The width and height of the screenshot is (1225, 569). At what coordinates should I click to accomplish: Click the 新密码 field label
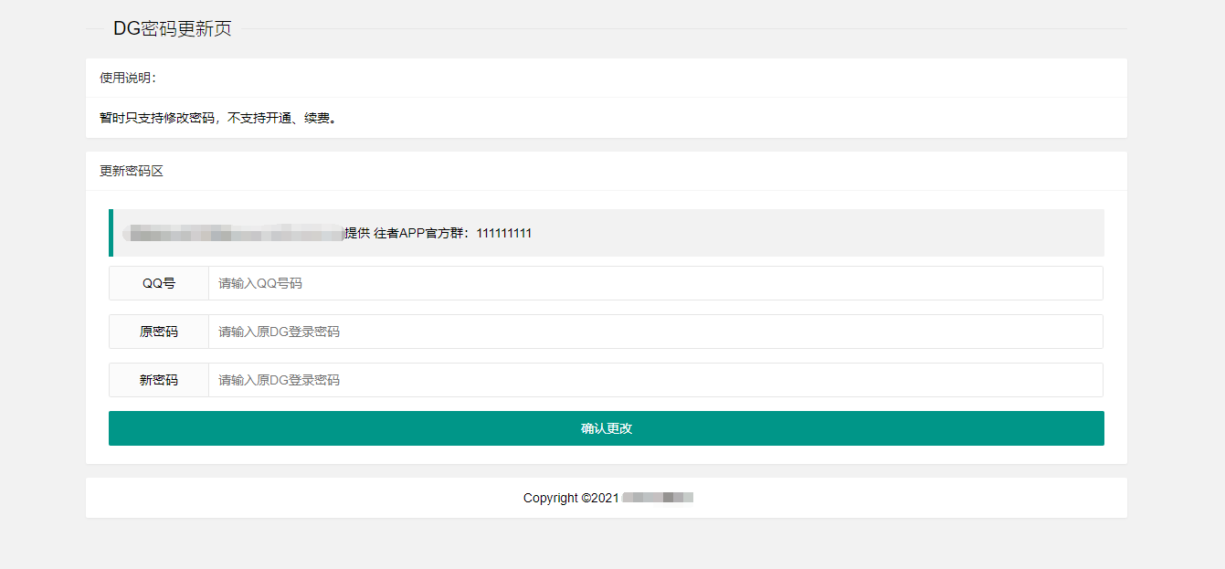point(157,380)
